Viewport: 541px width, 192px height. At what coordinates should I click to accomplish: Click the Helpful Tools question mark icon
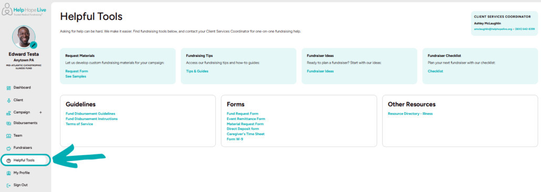click(x=8, y=160)
